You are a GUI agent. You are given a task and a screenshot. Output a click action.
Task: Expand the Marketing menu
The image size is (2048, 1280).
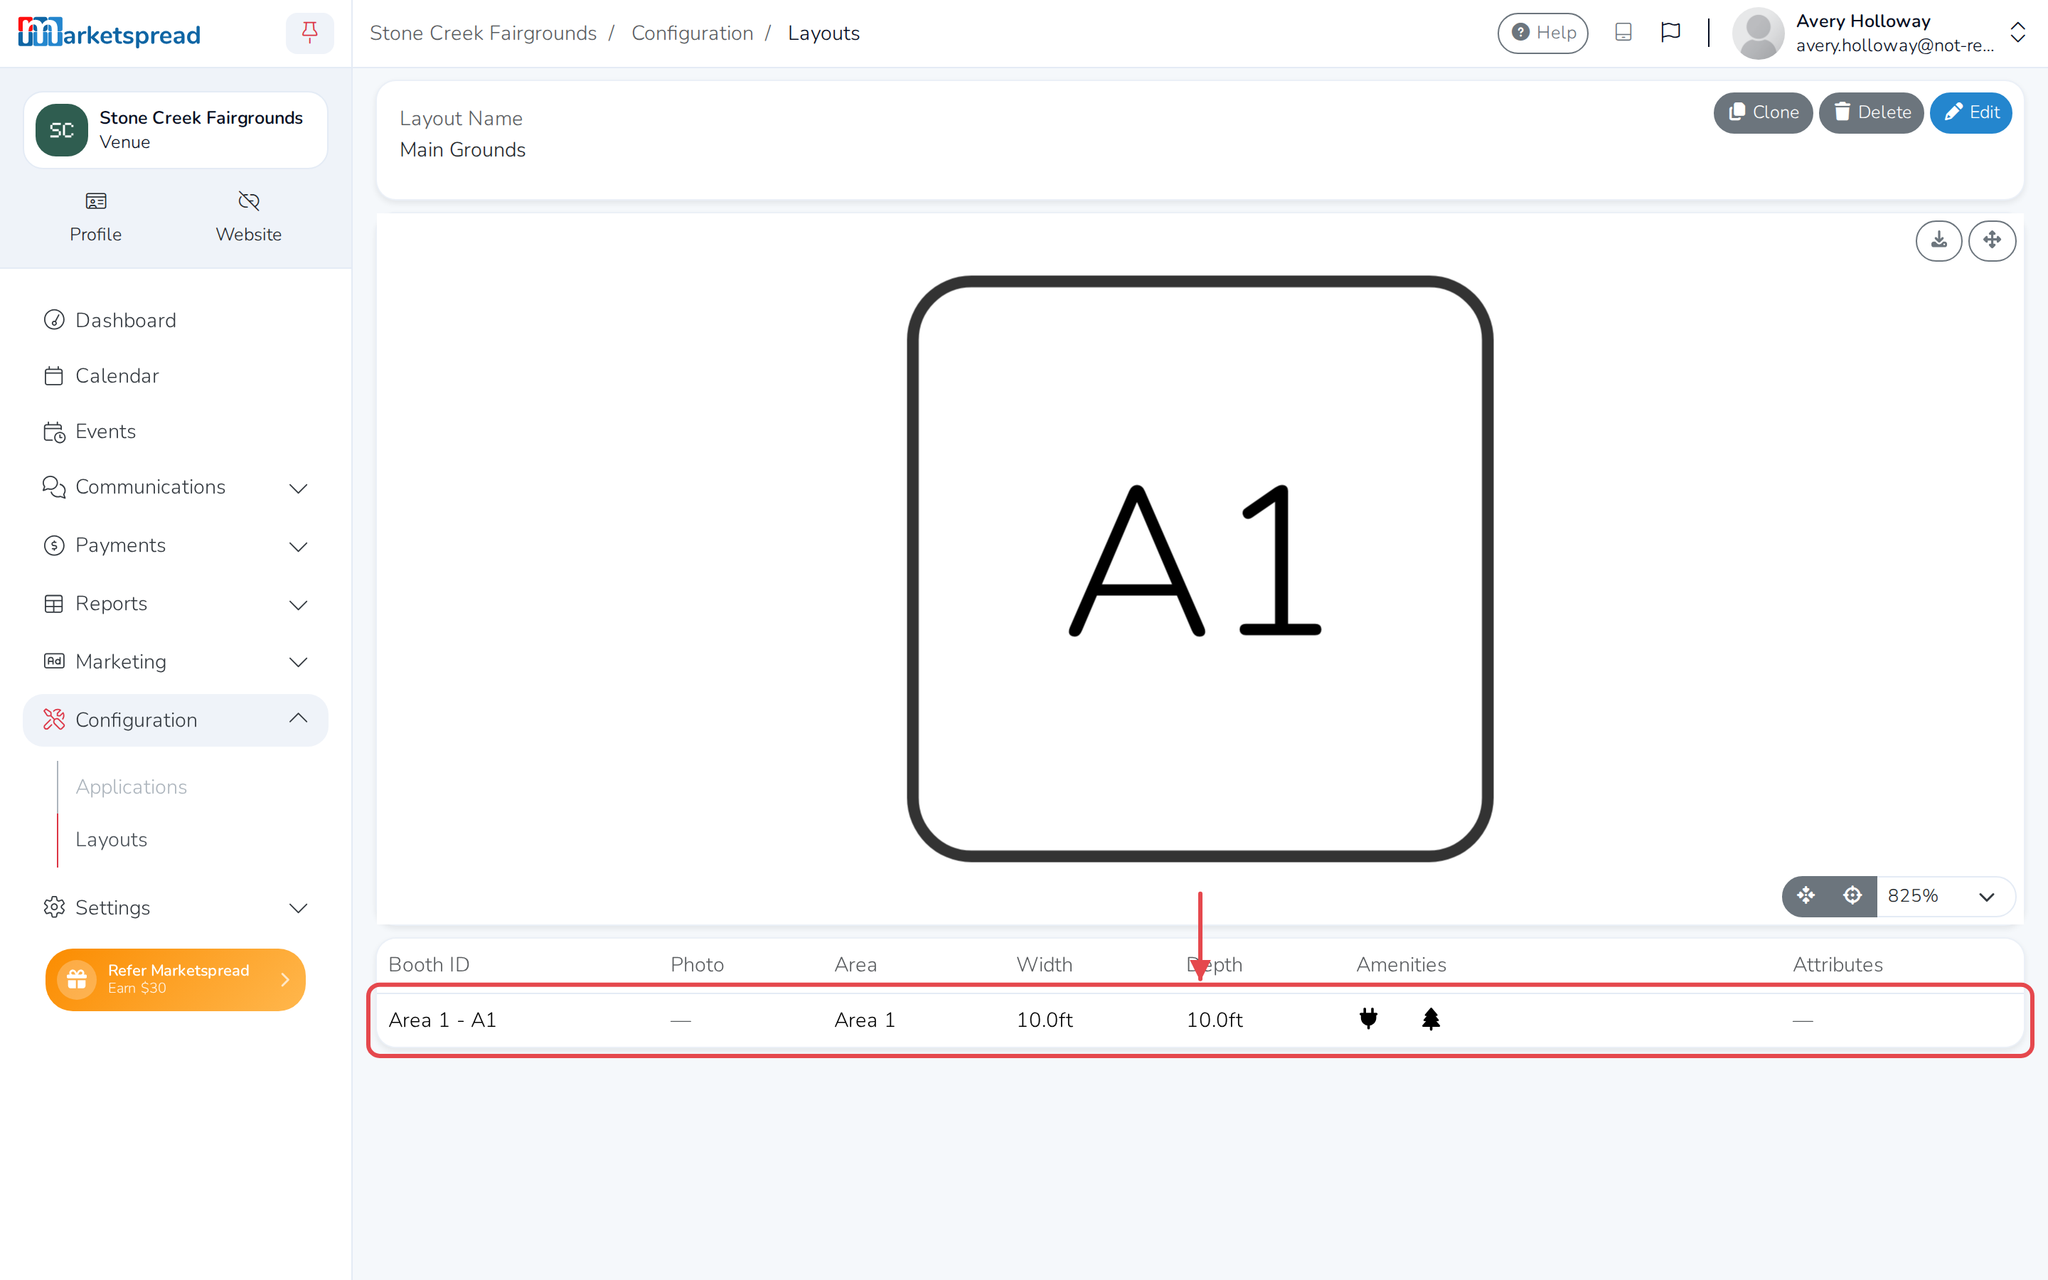(175, 661)
